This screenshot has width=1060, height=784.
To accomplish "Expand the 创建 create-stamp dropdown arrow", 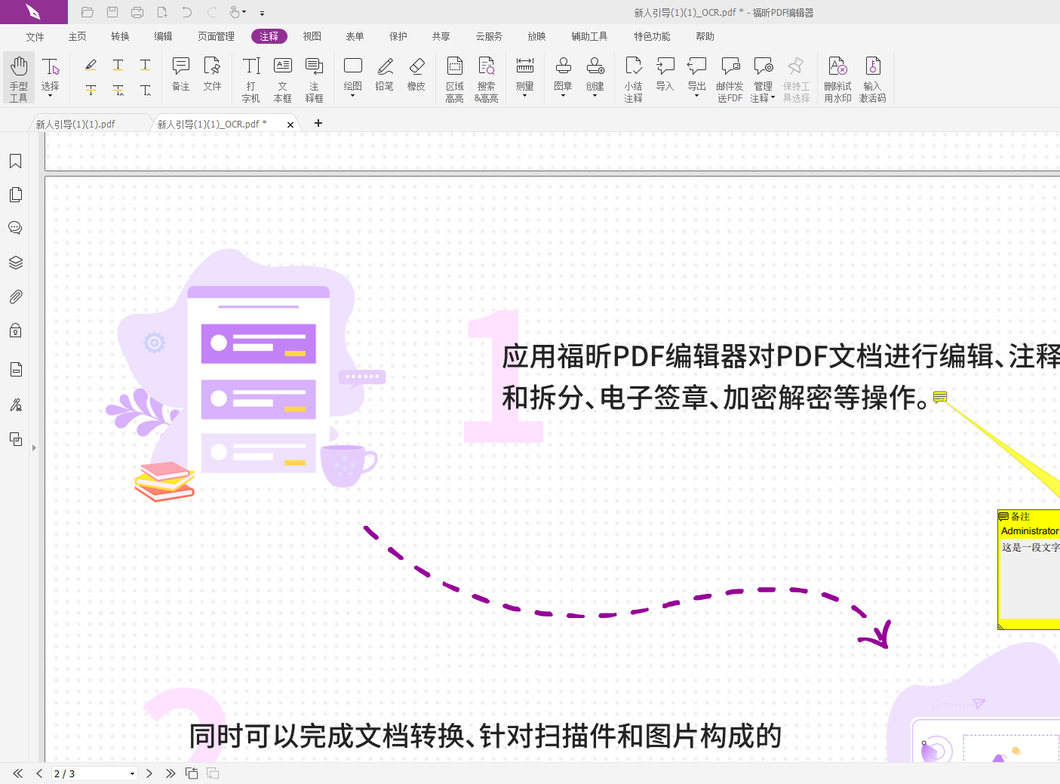I will 595,96.
